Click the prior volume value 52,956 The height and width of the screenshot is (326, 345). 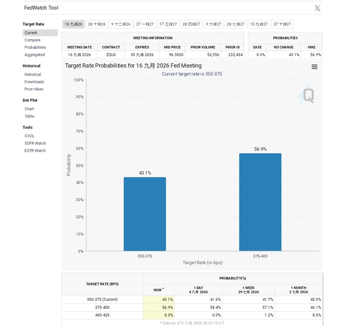click(213, 55)
